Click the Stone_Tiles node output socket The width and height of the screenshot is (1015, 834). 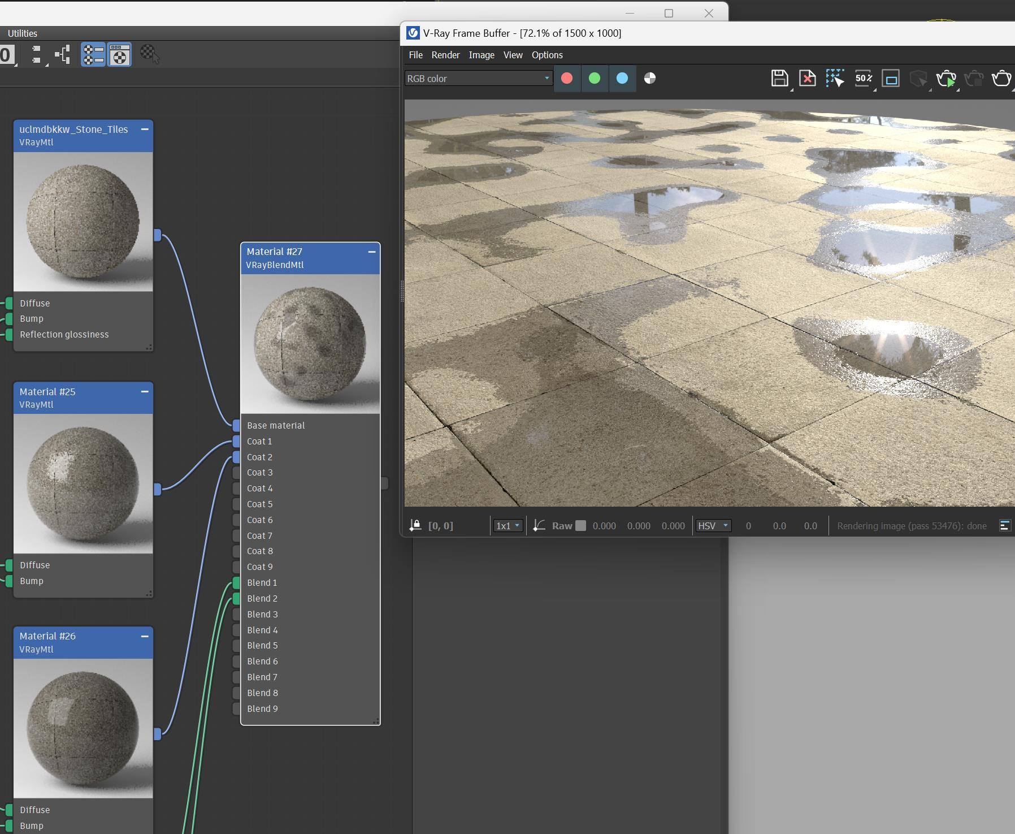(158, 235)
